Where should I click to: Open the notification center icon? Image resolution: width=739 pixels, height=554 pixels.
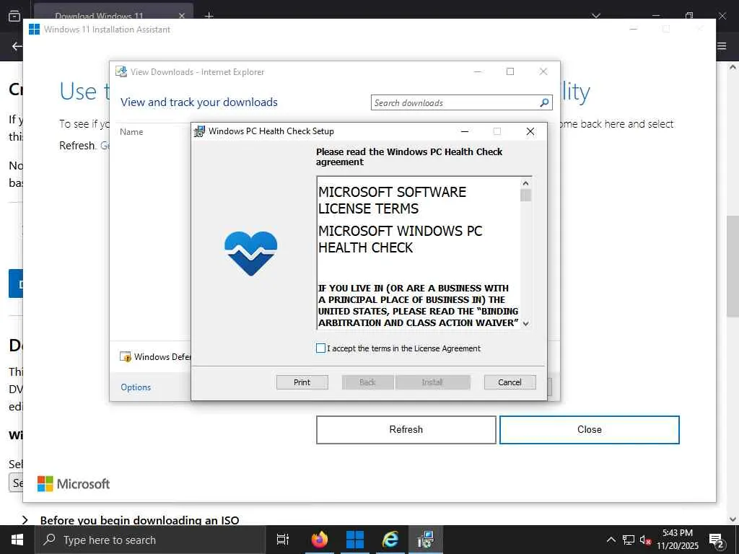coord(717,540)
